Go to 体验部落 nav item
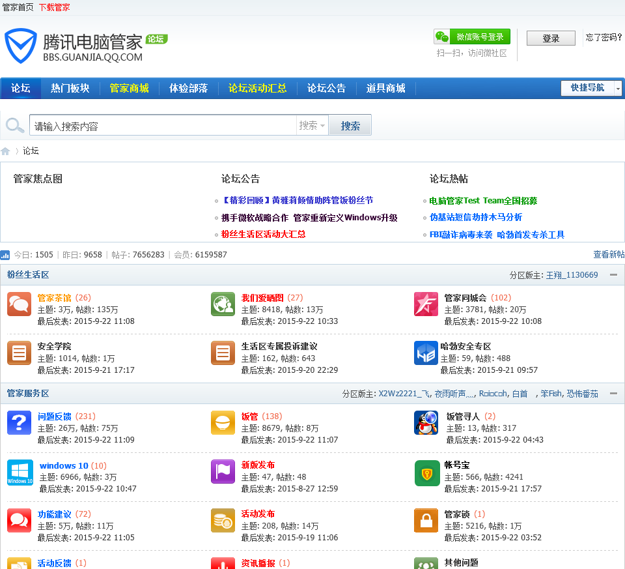Image resolution: width=625 pixels, height=569 pixels. tap(189, 88)
